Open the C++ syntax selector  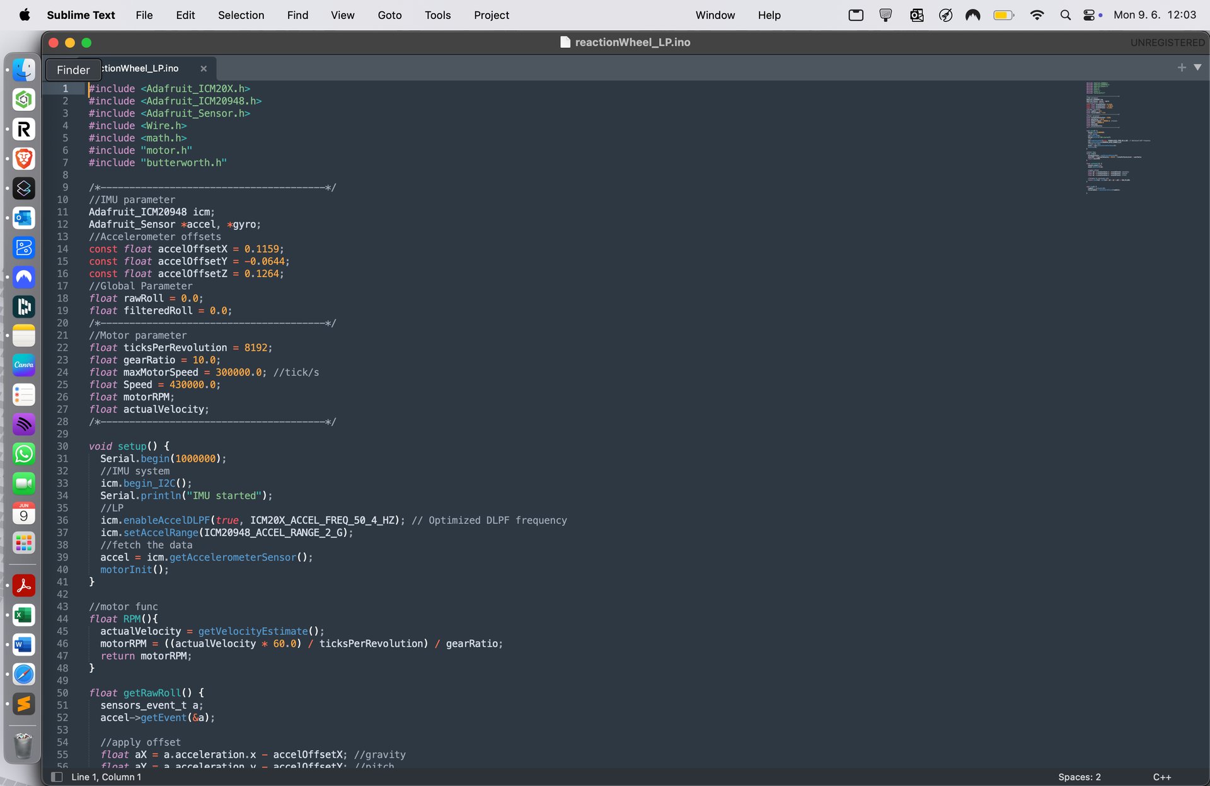(x=1162, y=777)
